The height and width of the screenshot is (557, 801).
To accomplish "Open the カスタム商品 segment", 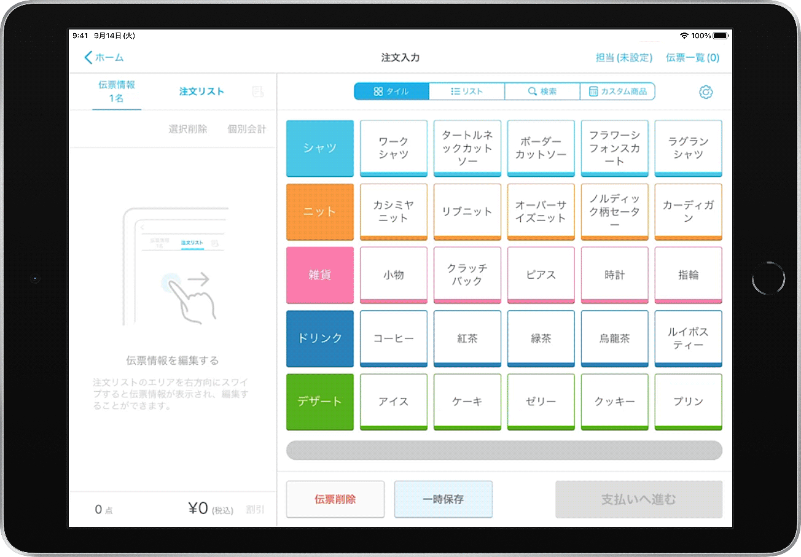I will [617, 92].
